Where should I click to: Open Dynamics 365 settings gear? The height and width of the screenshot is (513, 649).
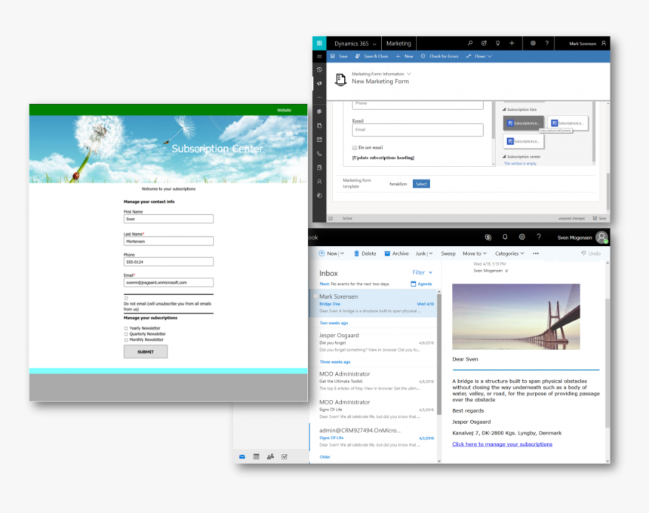tap(533, 43)
